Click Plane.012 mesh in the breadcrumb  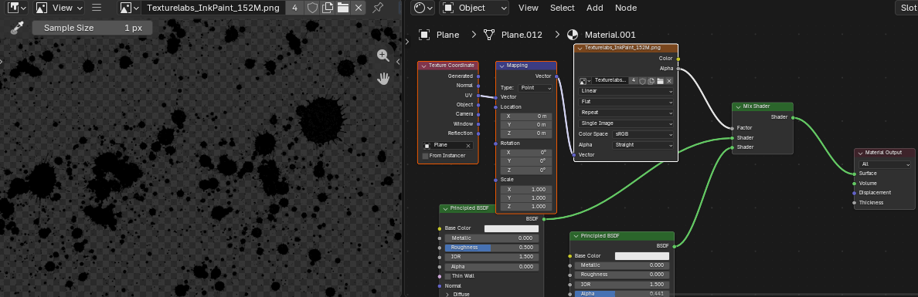513,35
